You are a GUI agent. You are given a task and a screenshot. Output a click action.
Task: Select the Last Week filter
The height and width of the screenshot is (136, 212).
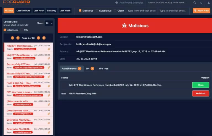tap(65, 11)
